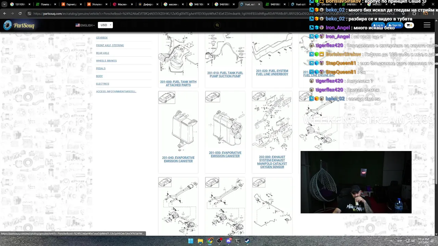Open '201-040: Evaporative emission canister' link
Screen dimensions: 438x246
coord(178,159)
